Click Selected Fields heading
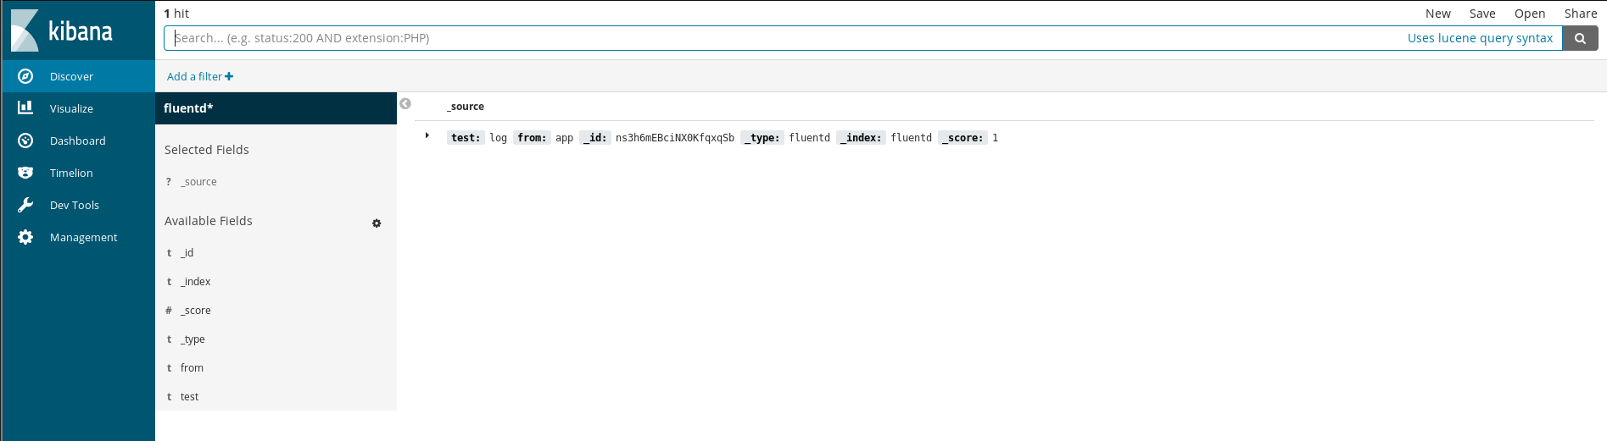Image resolution: width=1607 pixels, height=441 pixels. click(207, 150)
